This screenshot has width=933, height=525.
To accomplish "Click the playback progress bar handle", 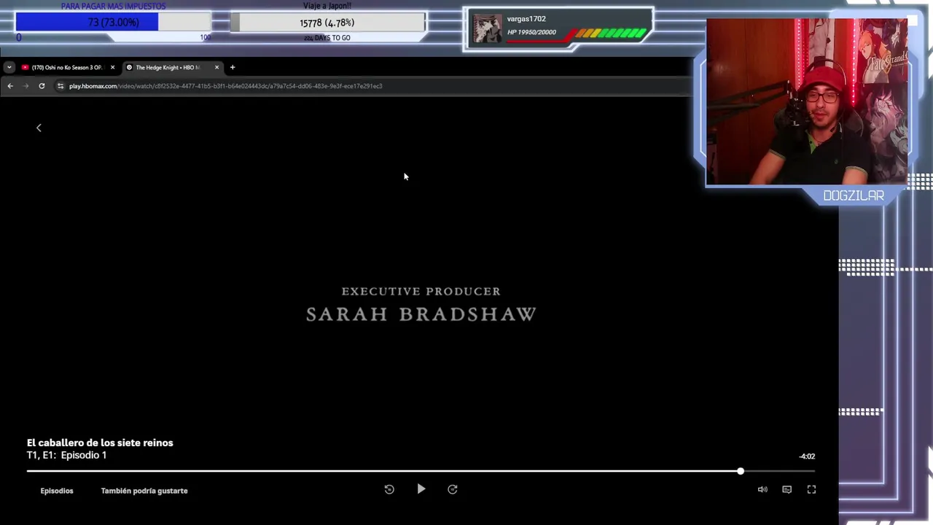I will [x=741, y=471].
